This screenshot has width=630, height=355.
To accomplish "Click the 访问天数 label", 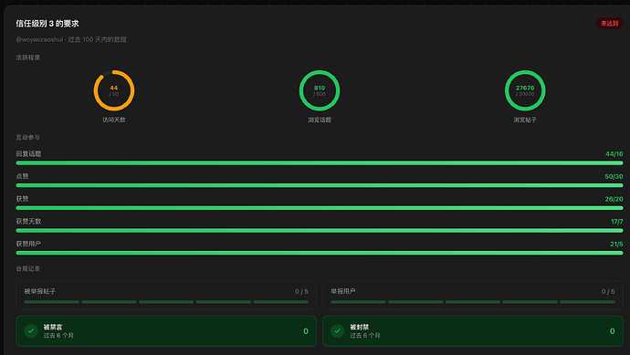I will pos(114,120).
